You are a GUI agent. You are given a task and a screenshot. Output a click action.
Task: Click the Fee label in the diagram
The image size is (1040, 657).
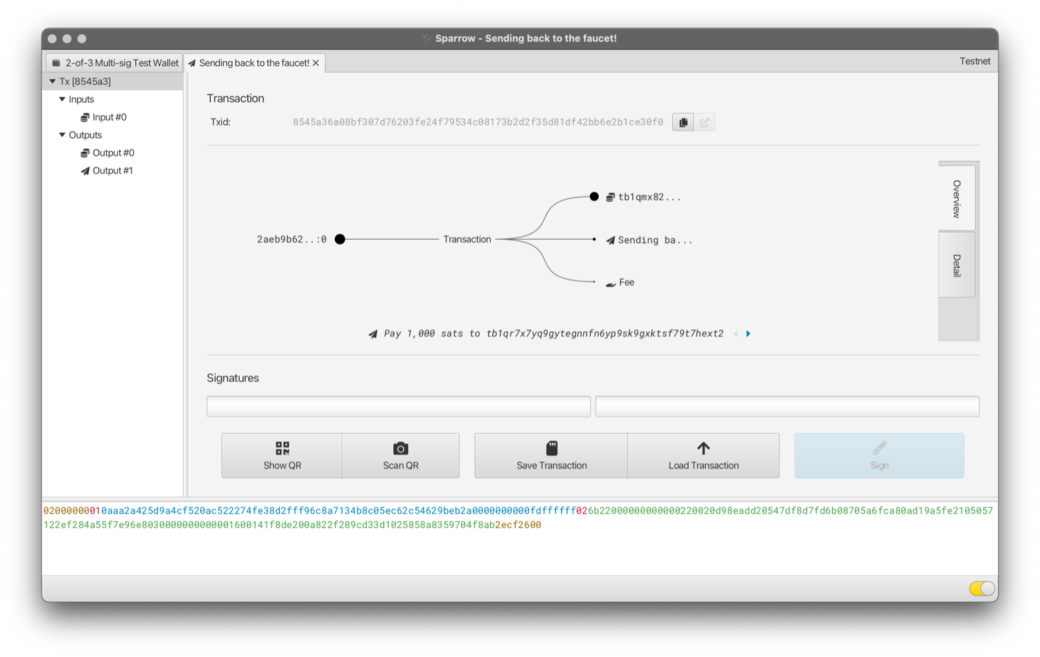627,283
